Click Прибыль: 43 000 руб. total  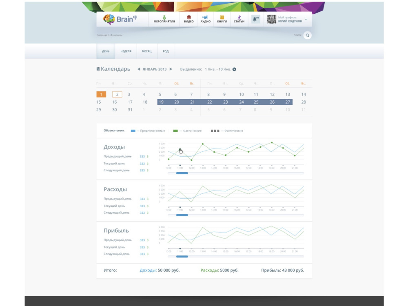click(x=283, y=271)
